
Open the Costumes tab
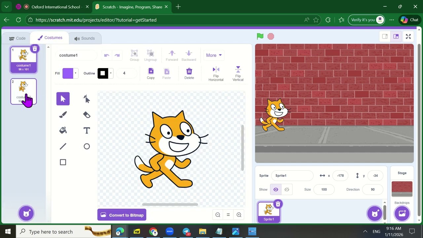[50, 38]
